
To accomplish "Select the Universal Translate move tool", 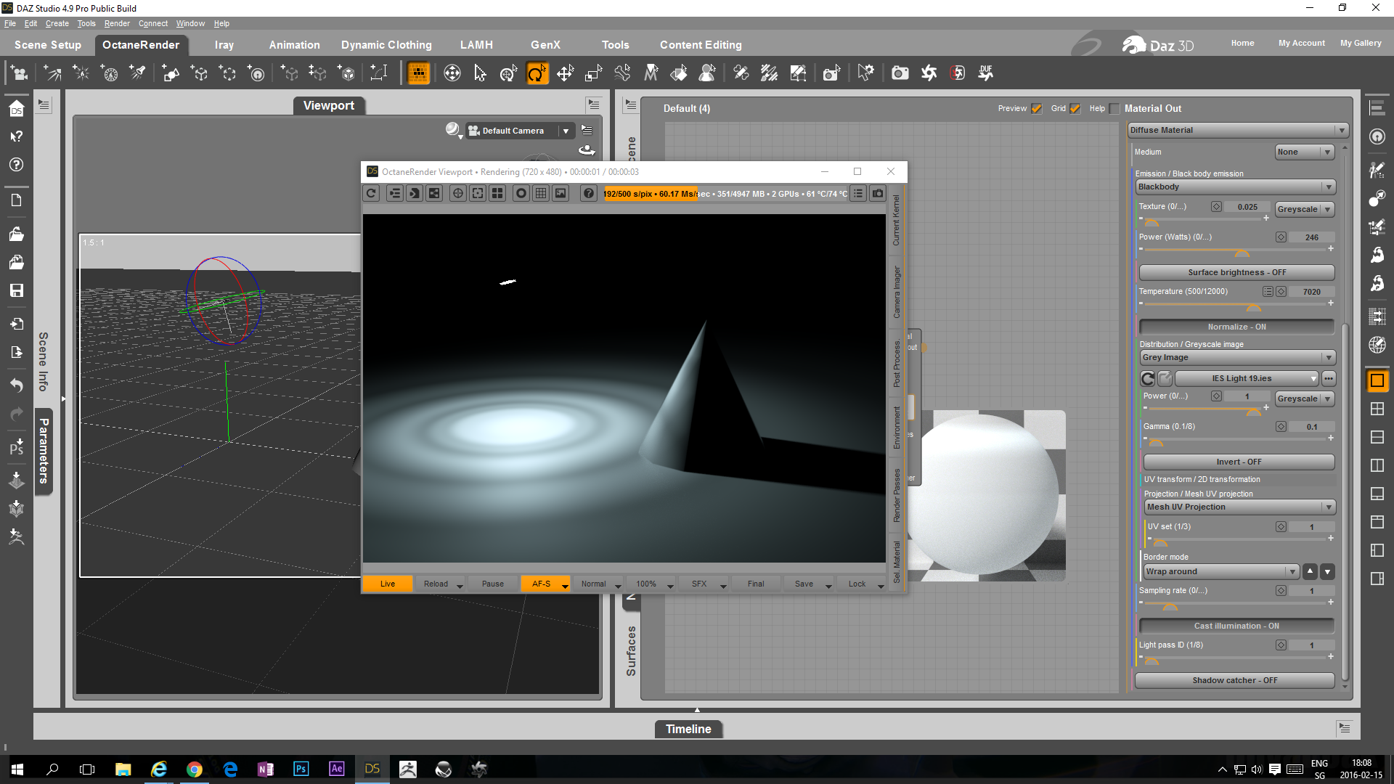I will pyautogui.click(x=565, y=73).
